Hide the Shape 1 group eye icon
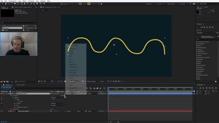Image resolution: width=219 pixels, height=123 pixels. [1, 97]
